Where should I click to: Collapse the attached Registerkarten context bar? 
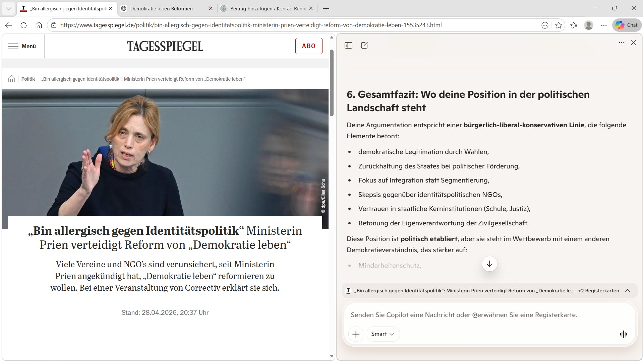click(x=628, y=291)
